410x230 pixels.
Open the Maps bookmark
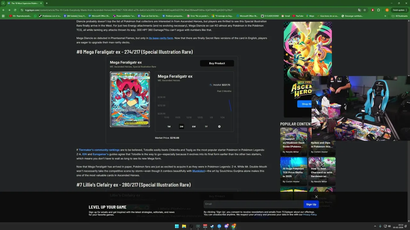(310, 16)
